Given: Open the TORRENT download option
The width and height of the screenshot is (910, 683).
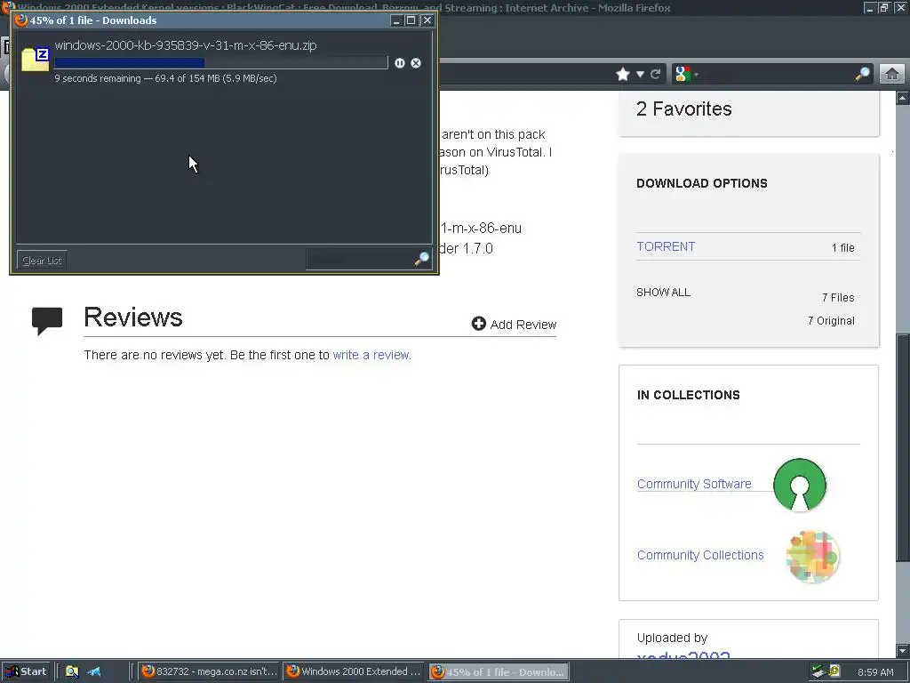Looking at the screenshot, I should (x=666, y=246).
